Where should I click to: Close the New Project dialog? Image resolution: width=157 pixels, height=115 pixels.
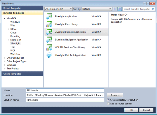(152, 4)
